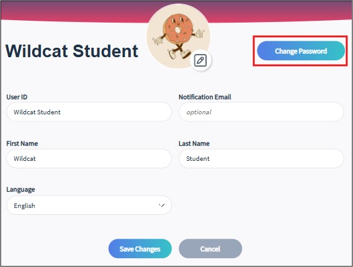
Task: Focus the First Name field containing Wildcat
Action: click(x=89, y=158)
